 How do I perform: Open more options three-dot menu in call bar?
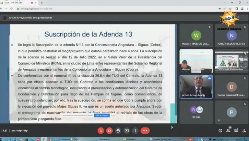tap(135, 131)
